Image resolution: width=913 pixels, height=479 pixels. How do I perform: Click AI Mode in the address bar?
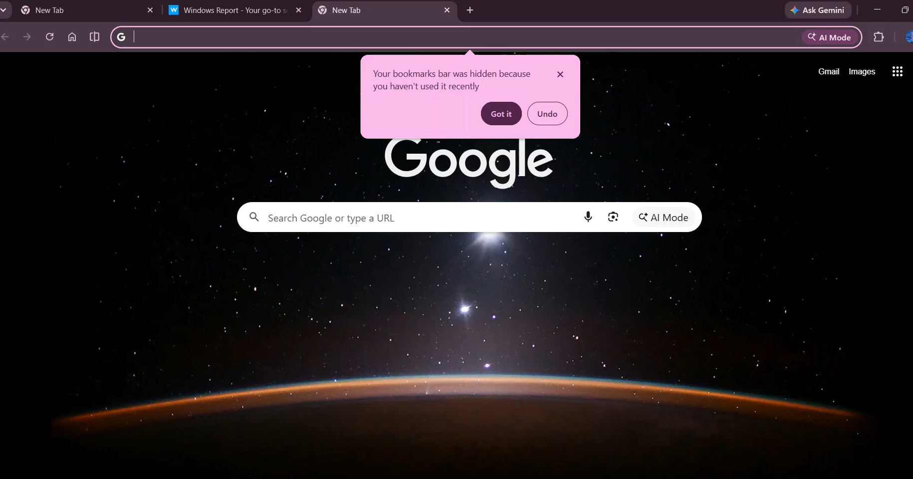(x=830, y=37)
